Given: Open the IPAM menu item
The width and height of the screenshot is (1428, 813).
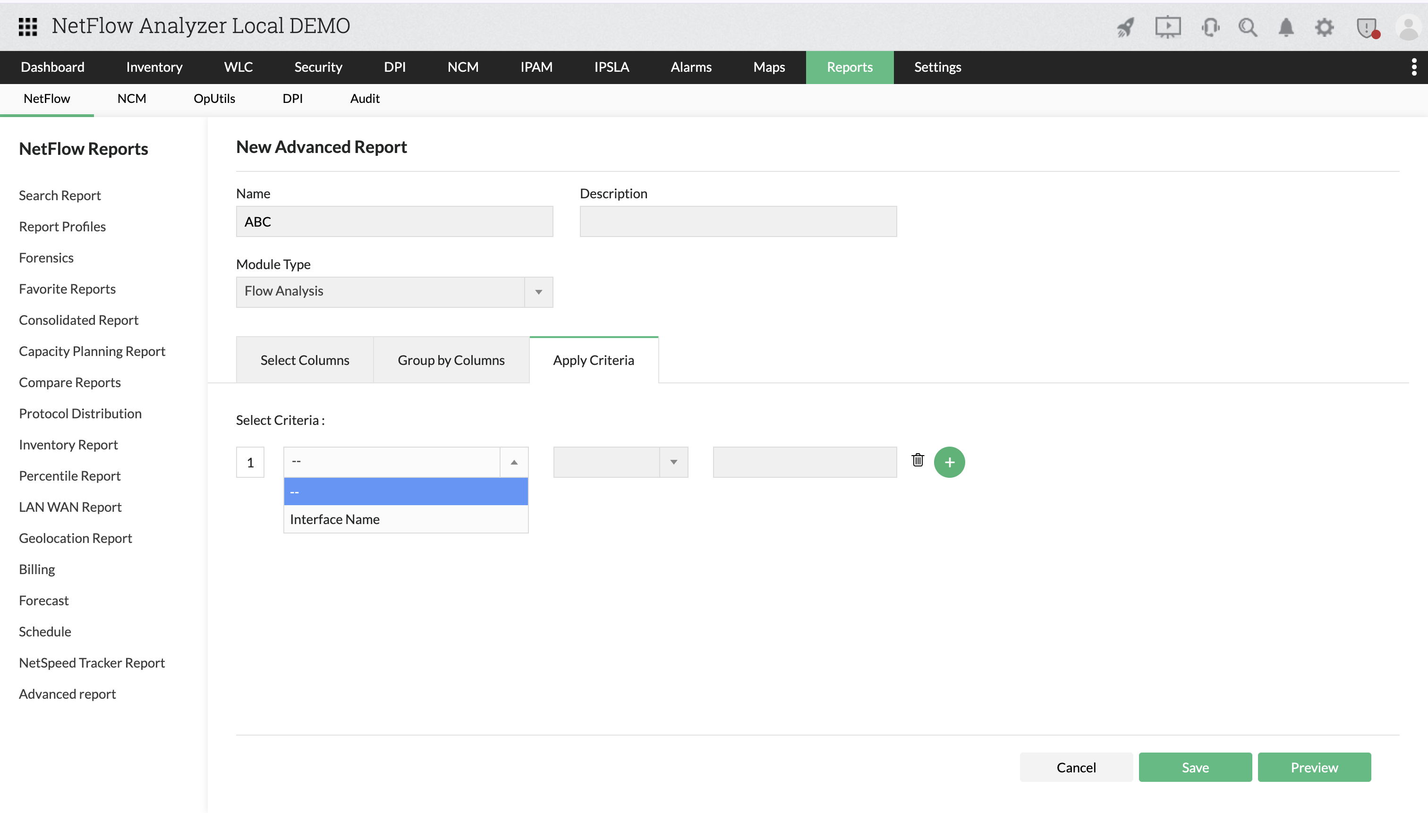Looking at the screenshot, I should 535,67.
